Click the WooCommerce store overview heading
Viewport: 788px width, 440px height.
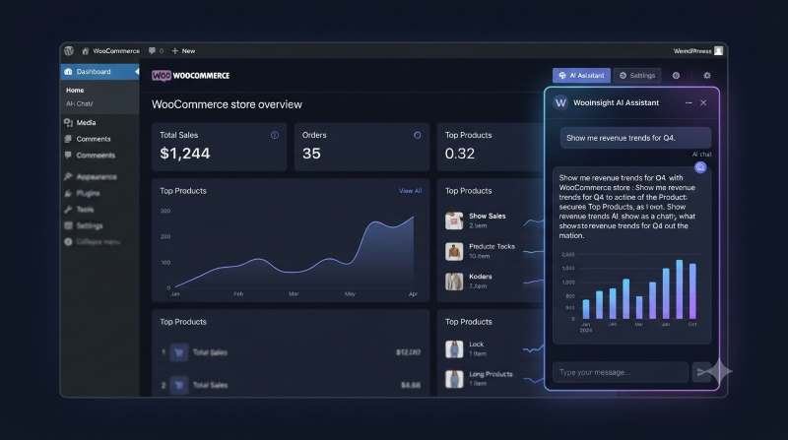click(x=228, y=104)
